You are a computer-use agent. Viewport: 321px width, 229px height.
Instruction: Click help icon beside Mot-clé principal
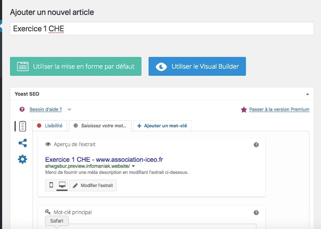pos(256,213)
